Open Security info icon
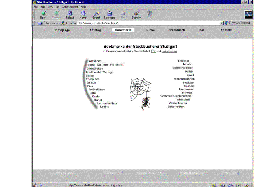 [x=136, y=14]
